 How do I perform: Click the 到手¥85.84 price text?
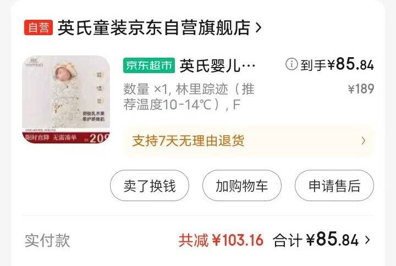coord(337,64)
